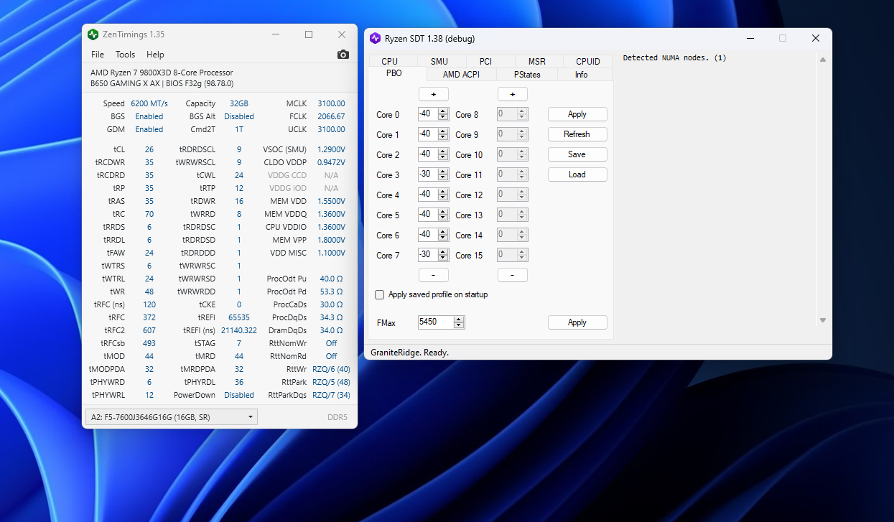Open the memory module slot dropdown
Viewport: 894px width, 522px height.
171,417
